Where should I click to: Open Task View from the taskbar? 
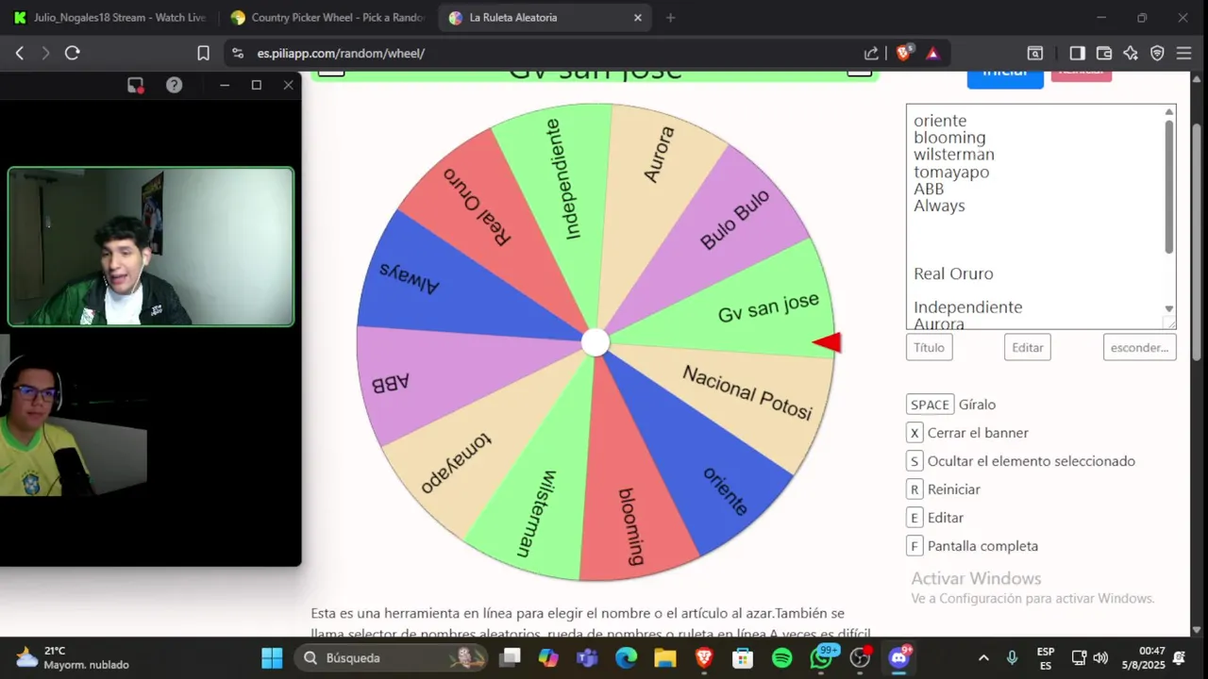tap(511, 657)
